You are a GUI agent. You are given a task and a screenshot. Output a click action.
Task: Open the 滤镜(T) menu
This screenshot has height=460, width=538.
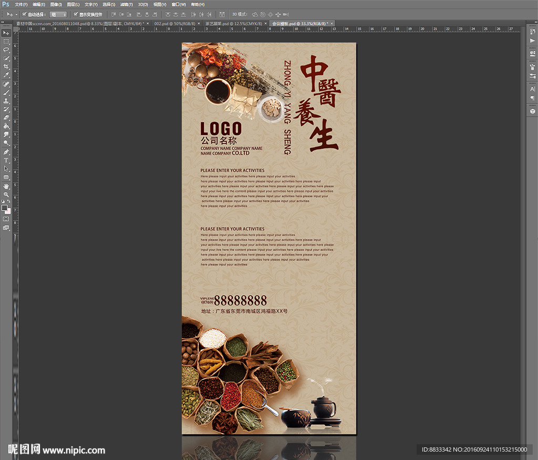click(127, 4)
